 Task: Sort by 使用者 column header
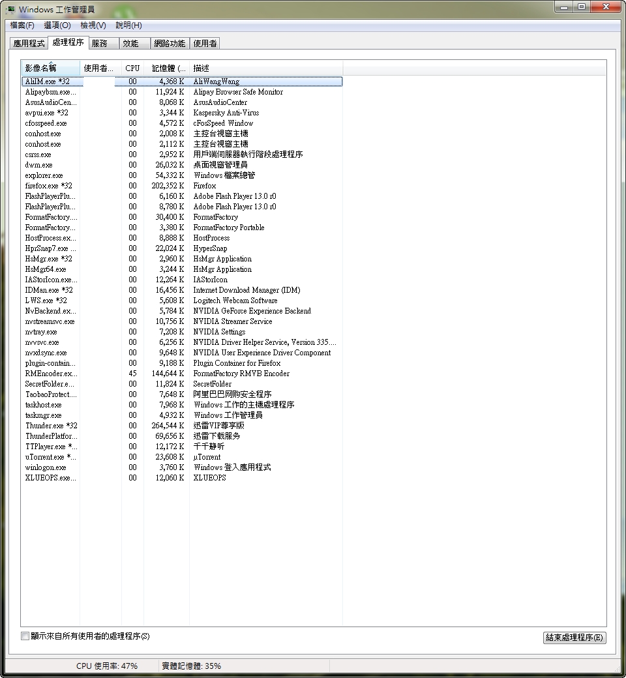tap(100, 68)
